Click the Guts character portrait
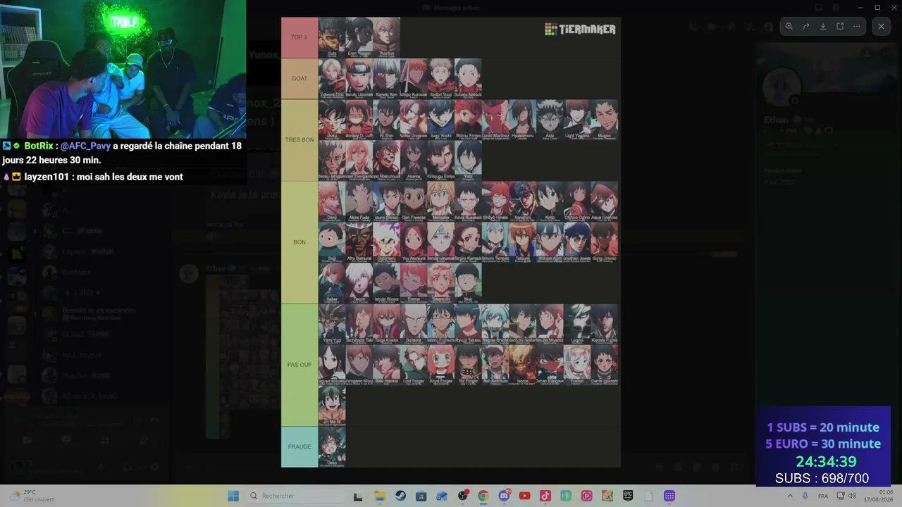 [332, 37]
